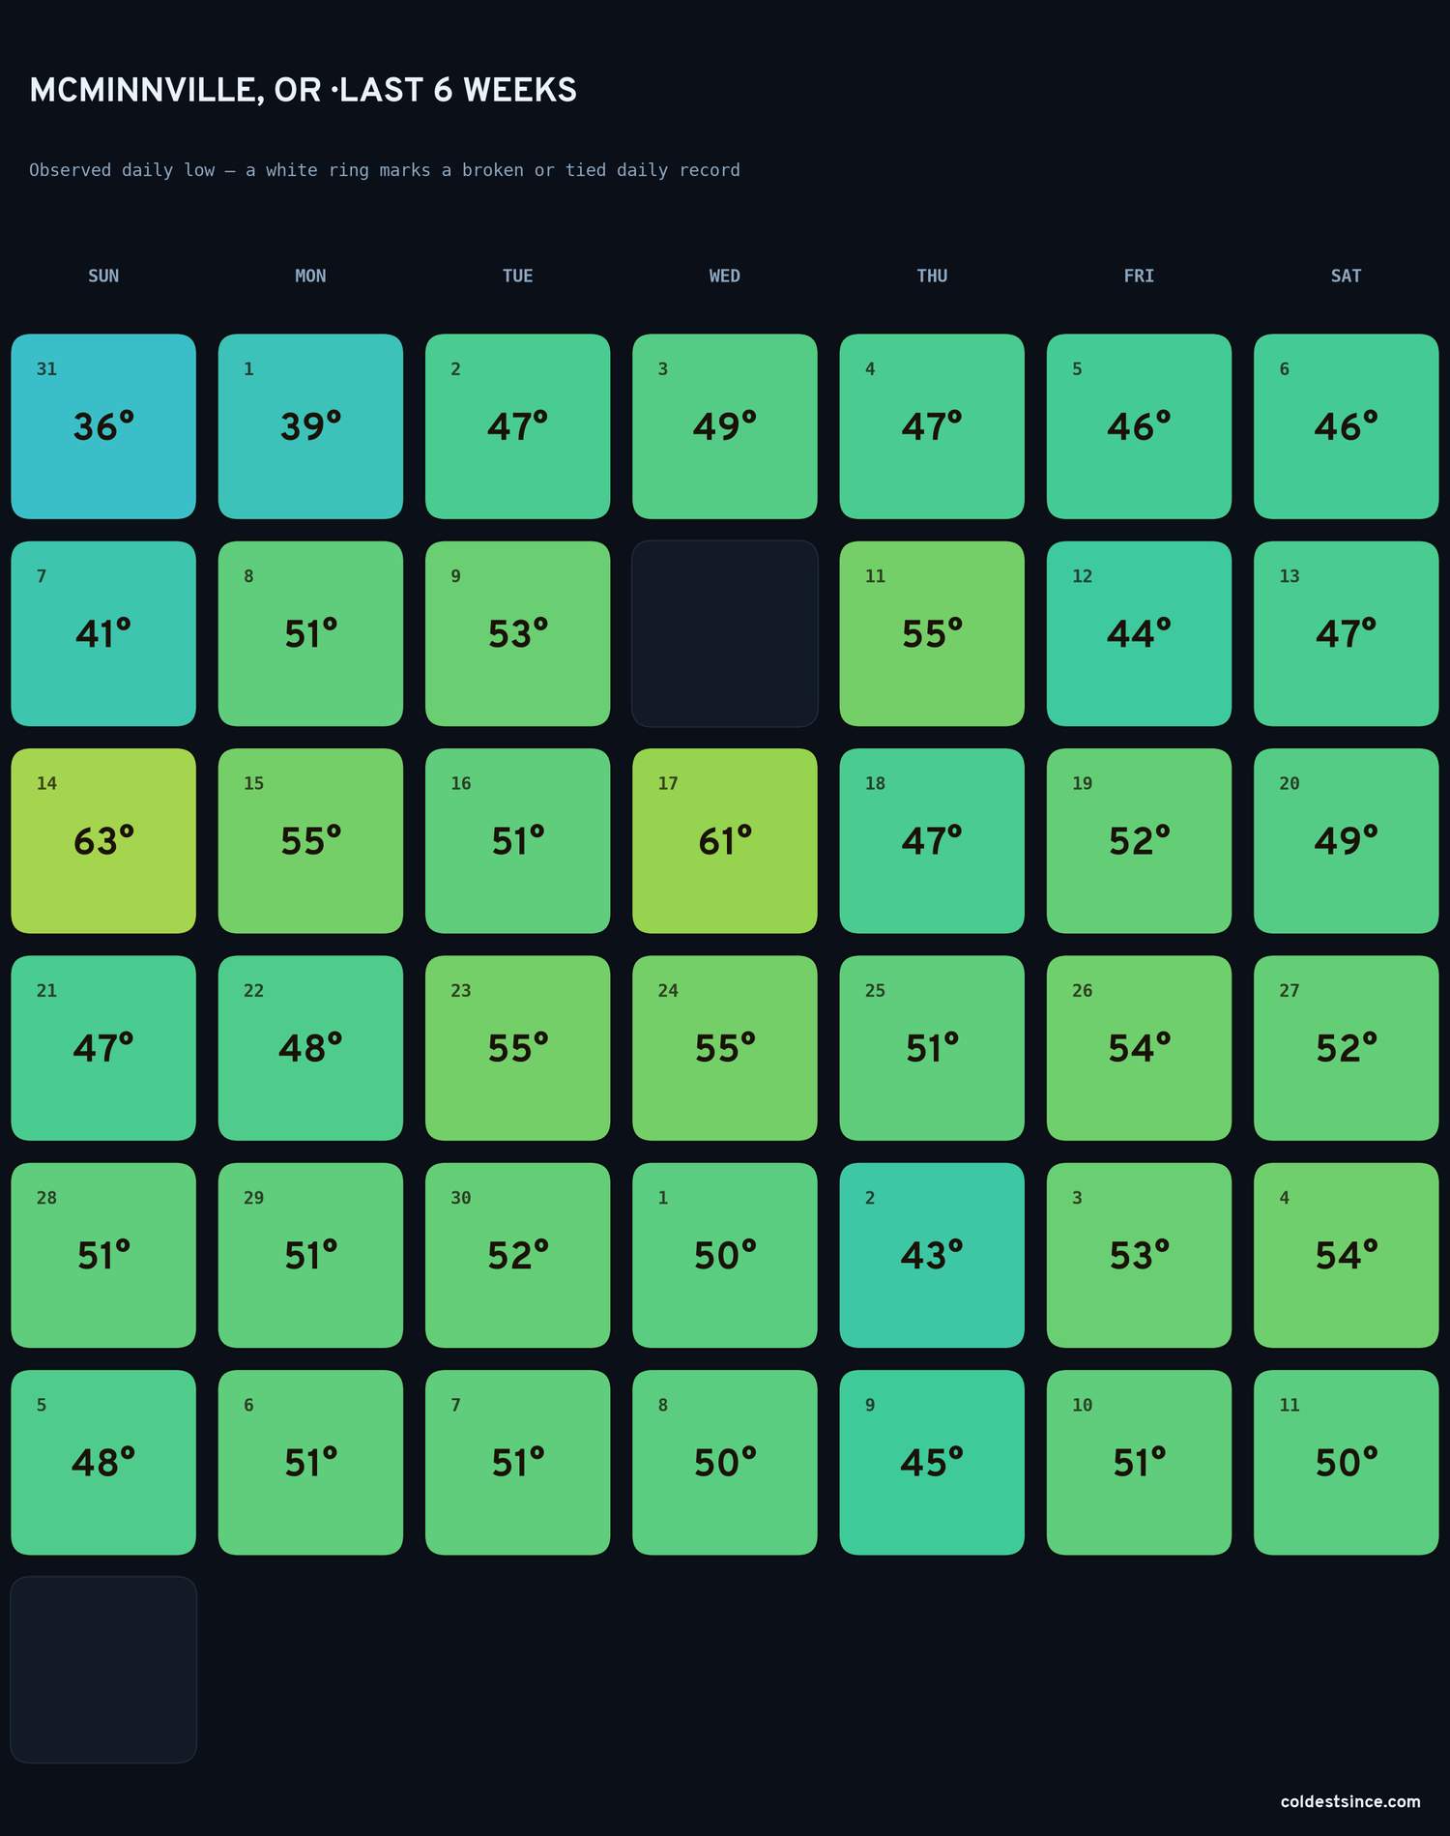The height and width of the screenshot is (1836, 1450).
Task: Select the 44° tile on the 12th
Action: [x=1139, y=633]
